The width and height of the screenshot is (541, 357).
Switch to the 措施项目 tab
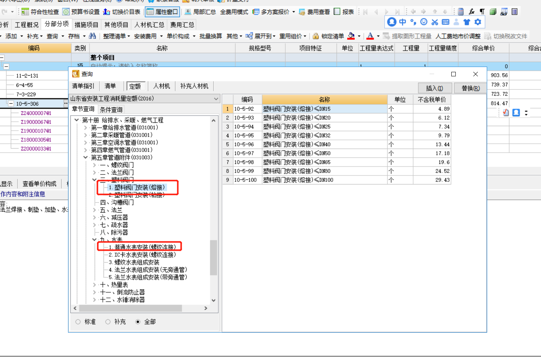(x=86, y=25)
